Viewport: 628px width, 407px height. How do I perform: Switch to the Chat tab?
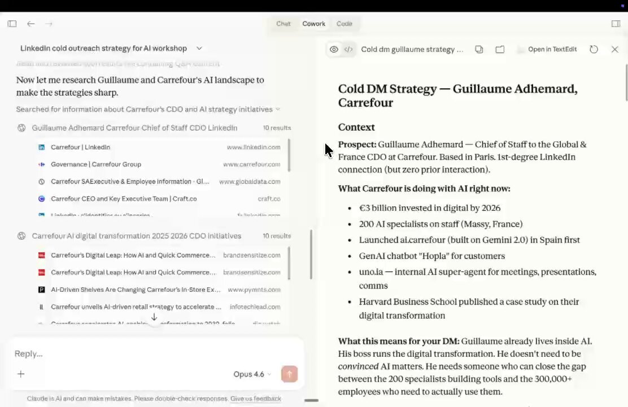283,24
